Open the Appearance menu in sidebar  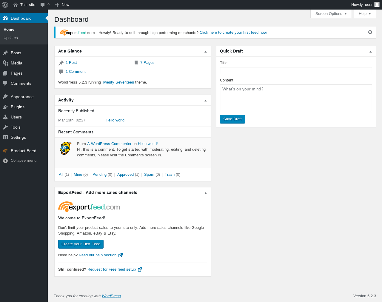(22, 97)
